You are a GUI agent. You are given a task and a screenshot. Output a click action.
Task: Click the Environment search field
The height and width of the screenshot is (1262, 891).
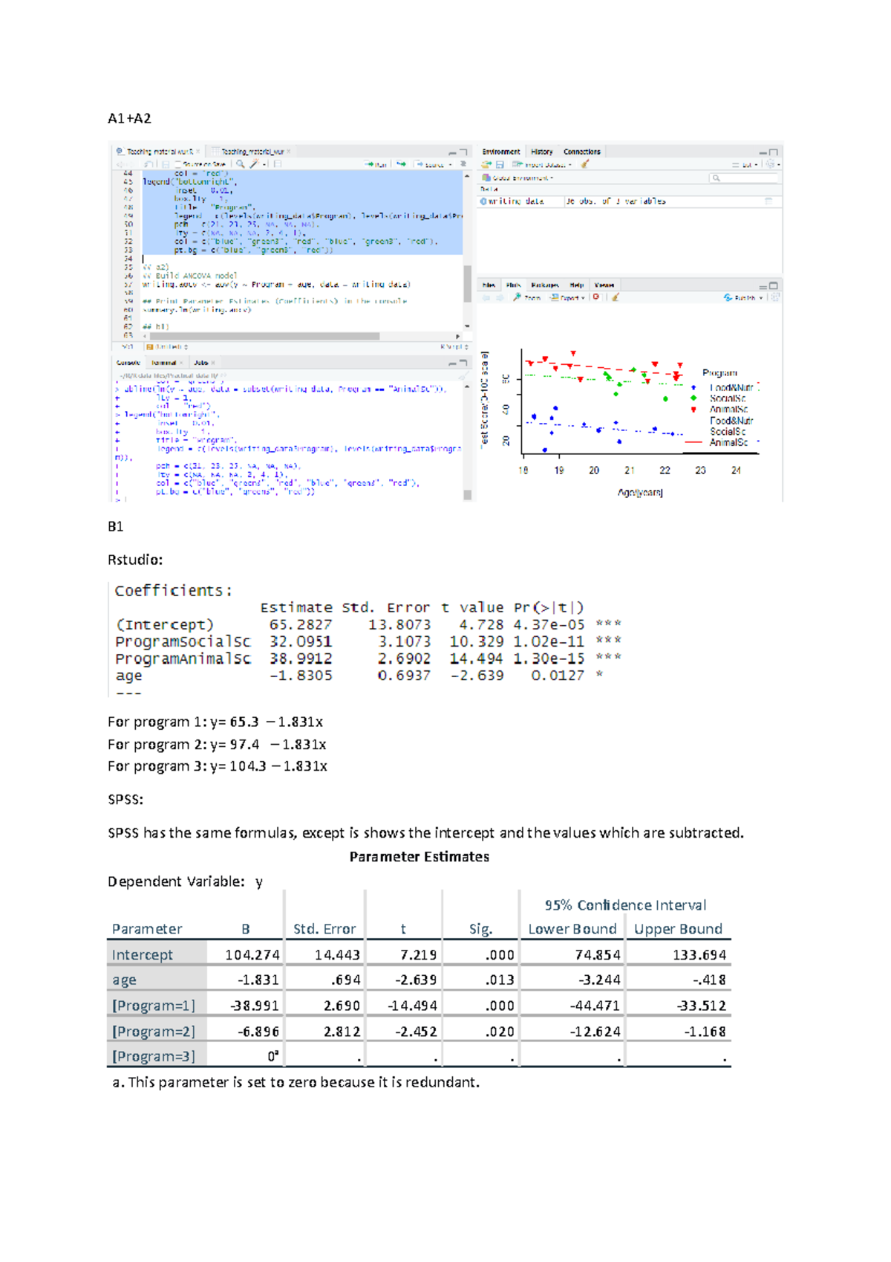tap(744, 178)
